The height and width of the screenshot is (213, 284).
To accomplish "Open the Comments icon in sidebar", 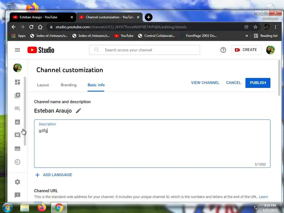I will coord(17,135).
